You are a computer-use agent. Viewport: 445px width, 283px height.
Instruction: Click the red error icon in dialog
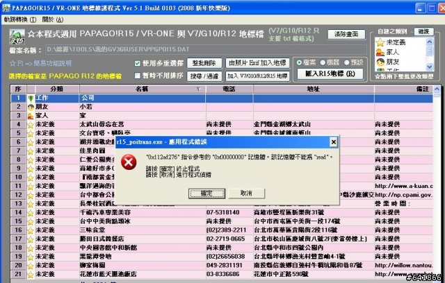(129, 162)
